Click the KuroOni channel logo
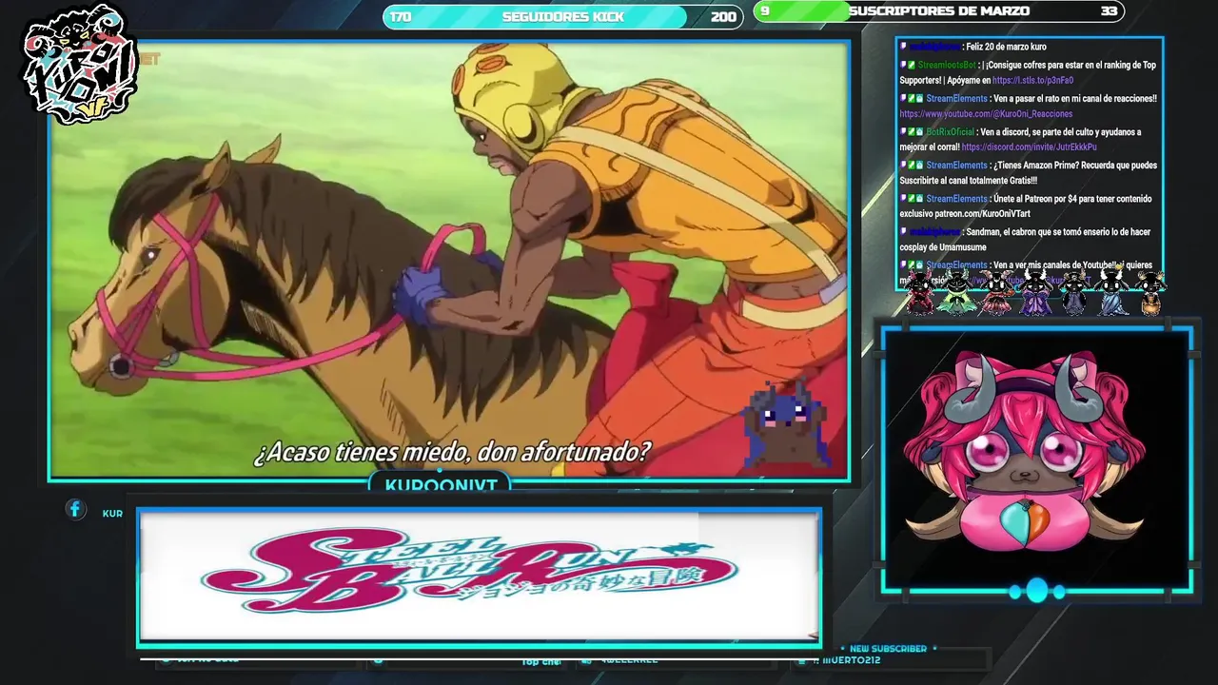The height and width of the screenshot is (685, 1218). click(80, 65)
